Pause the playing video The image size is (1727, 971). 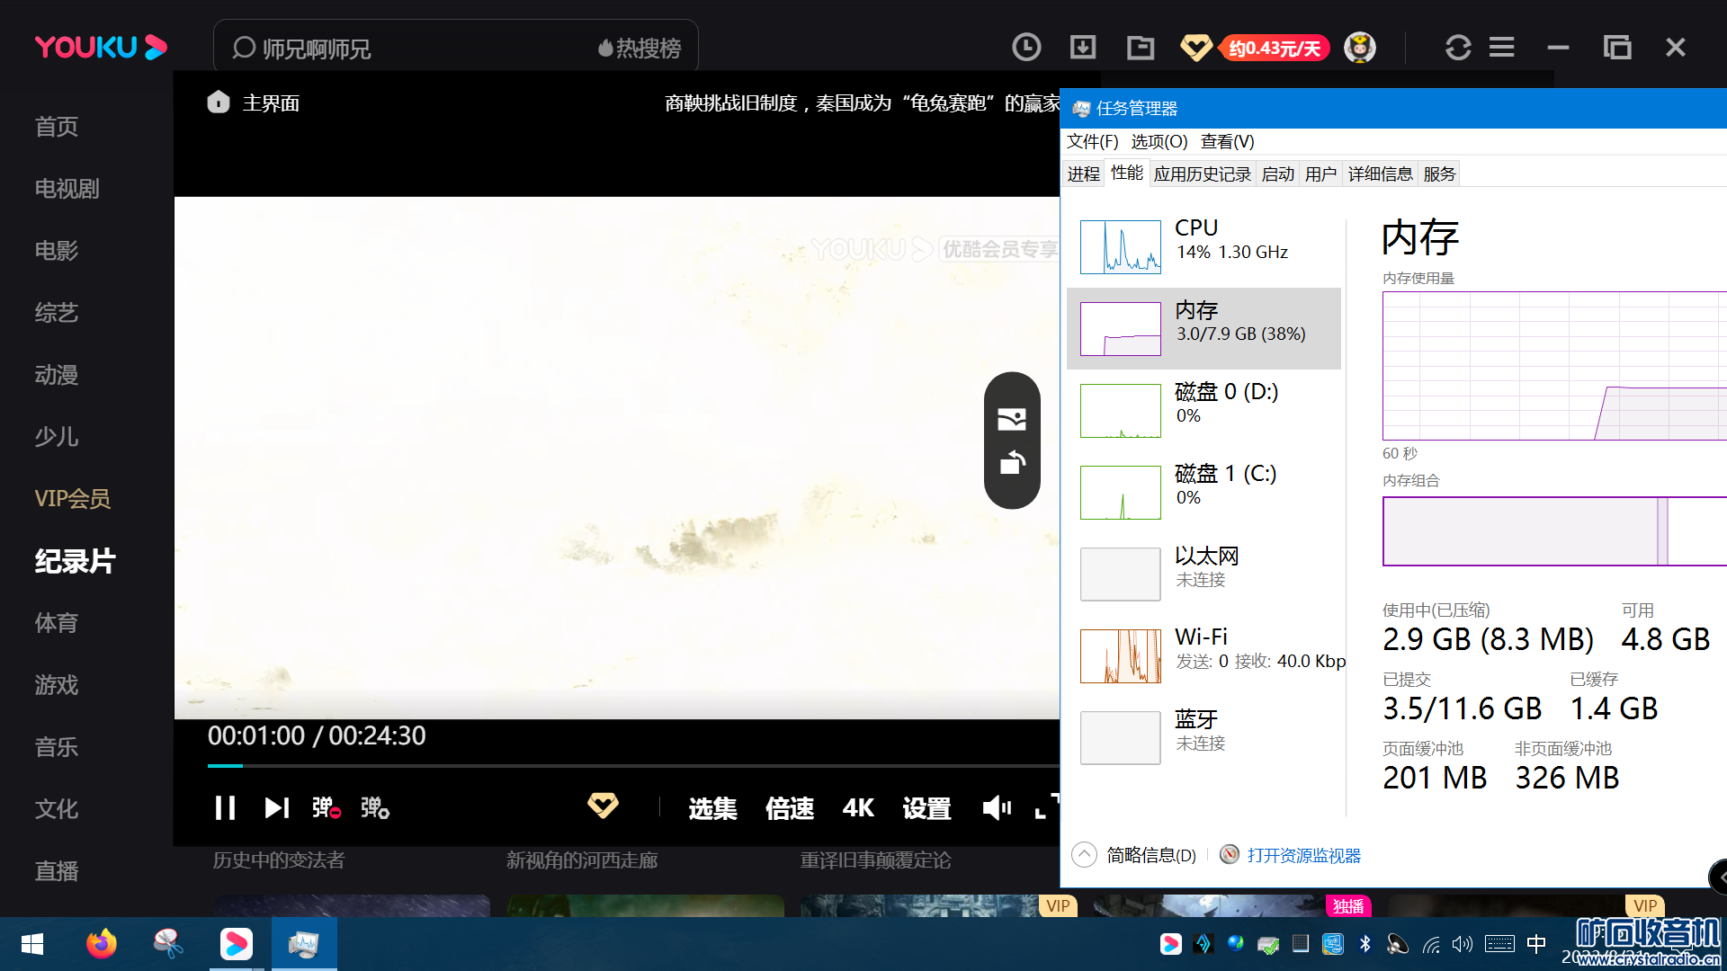pyautogui.click(x=225, y=807)
